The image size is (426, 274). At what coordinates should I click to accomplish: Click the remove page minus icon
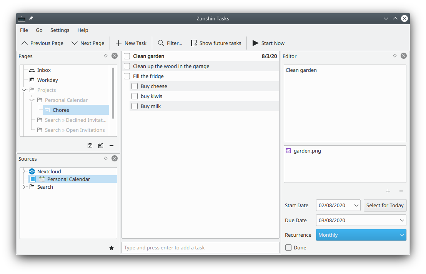coord(111,146)
